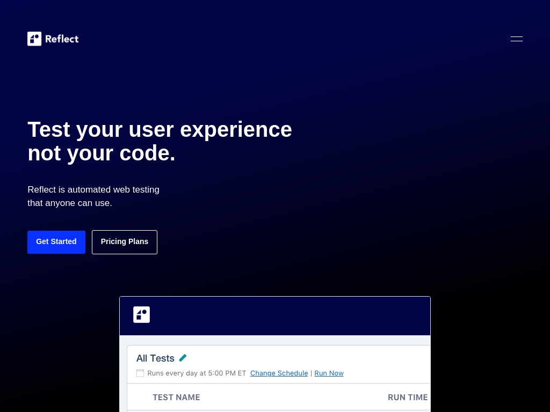Viewport: 550px width, 412px height.
Task: Click the RUN TIME column header
Action: (x=408, y=398)
